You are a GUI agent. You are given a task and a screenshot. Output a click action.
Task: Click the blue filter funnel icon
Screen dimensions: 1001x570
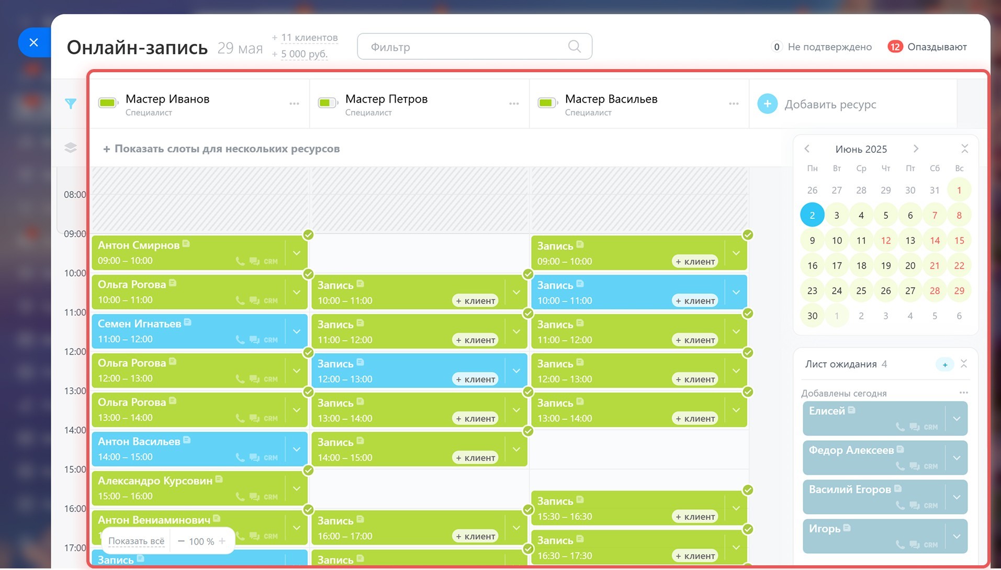pos(71,104)
